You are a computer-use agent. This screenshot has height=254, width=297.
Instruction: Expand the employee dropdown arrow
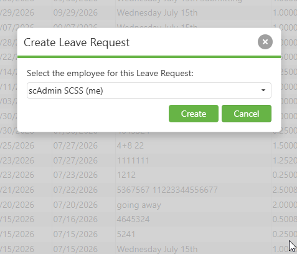tap(263, 90)
